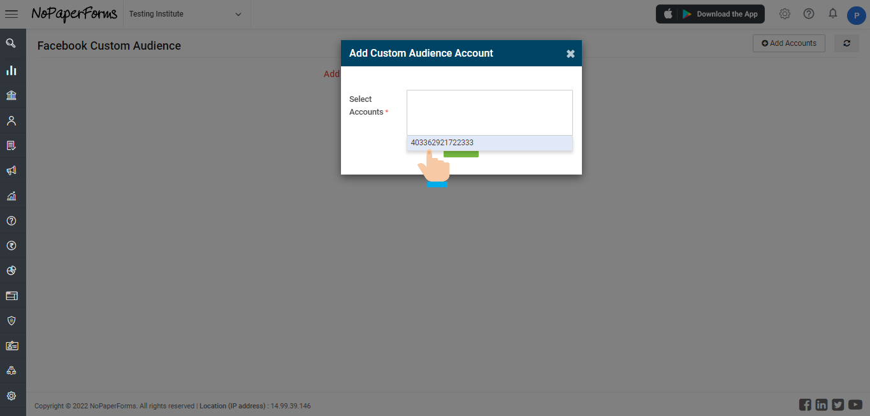Screen dimensions: 870x416
Task: Open the YouTube footer icon
Action: 855,405
